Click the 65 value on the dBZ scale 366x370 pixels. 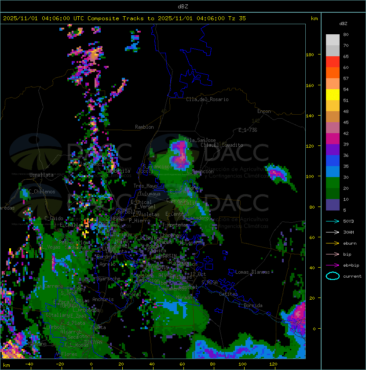tap(346, 56)
